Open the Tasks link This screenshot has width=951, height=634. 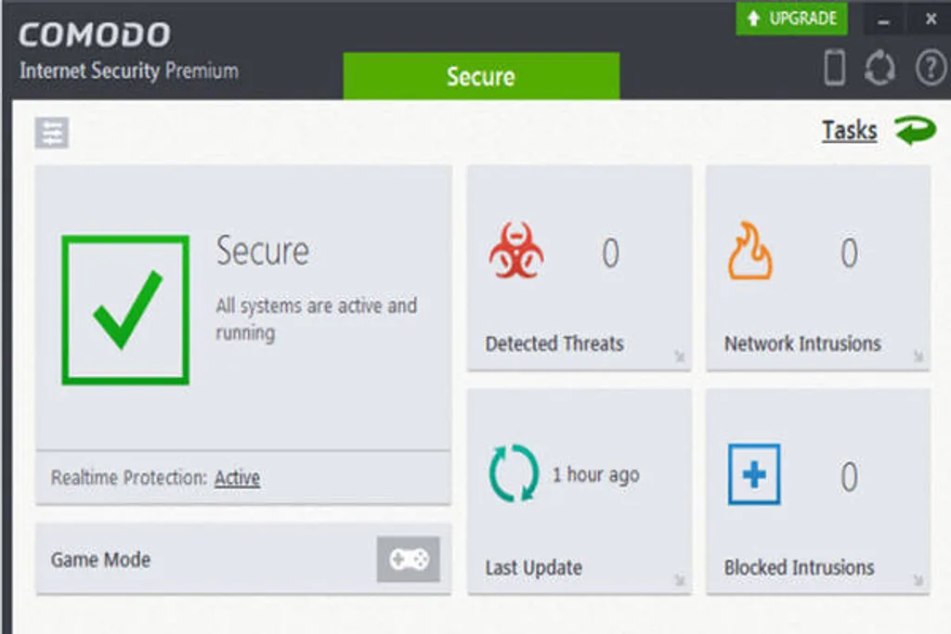tap(849, 130)
